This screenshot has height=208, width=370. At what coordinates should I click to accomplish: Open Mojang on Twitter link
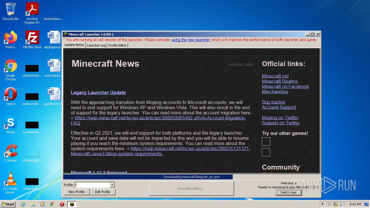tap(280, 118)
